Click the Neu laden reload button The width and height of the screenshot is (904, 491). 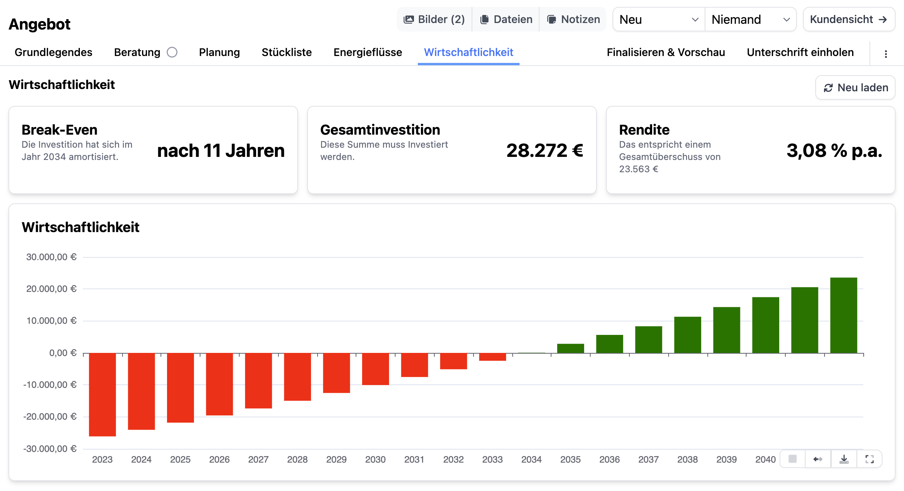pos(855,87)
